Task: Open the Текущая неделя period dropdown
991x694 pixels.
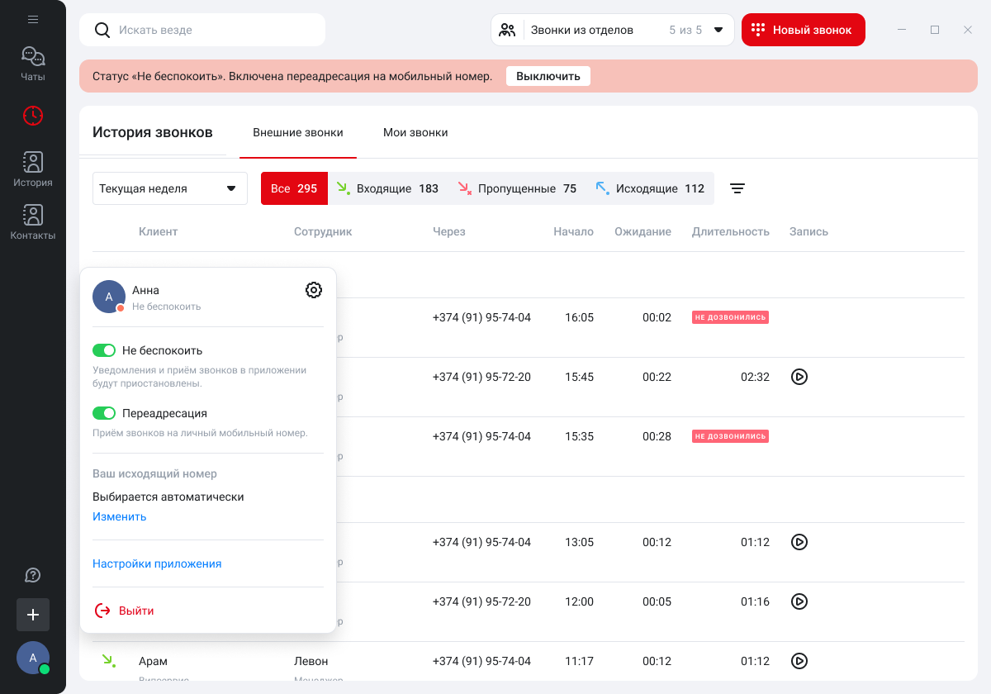Action: pyautogui.click(x=169, y=188)
